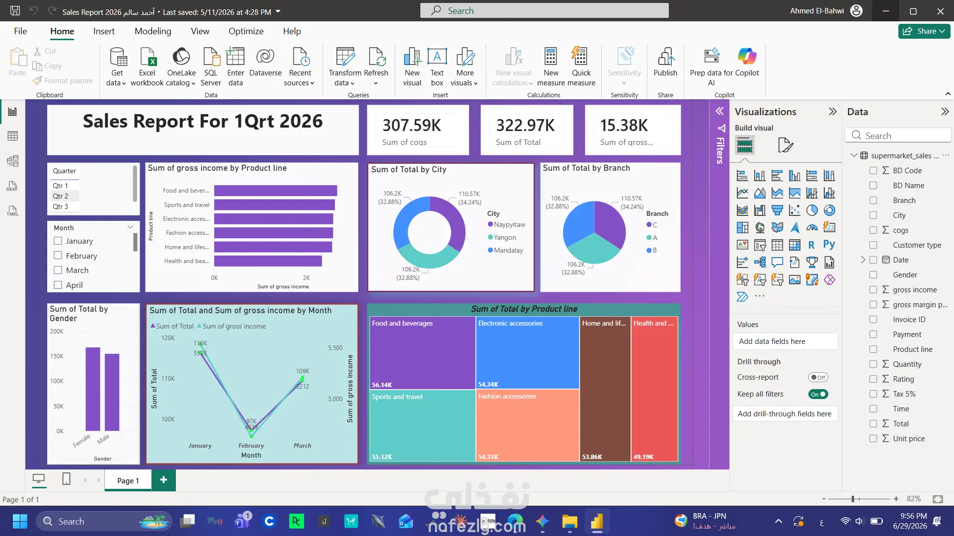Tick the Gender field checkbox
954x536 pixels.
pyautogui.click(x=873, y=274)
